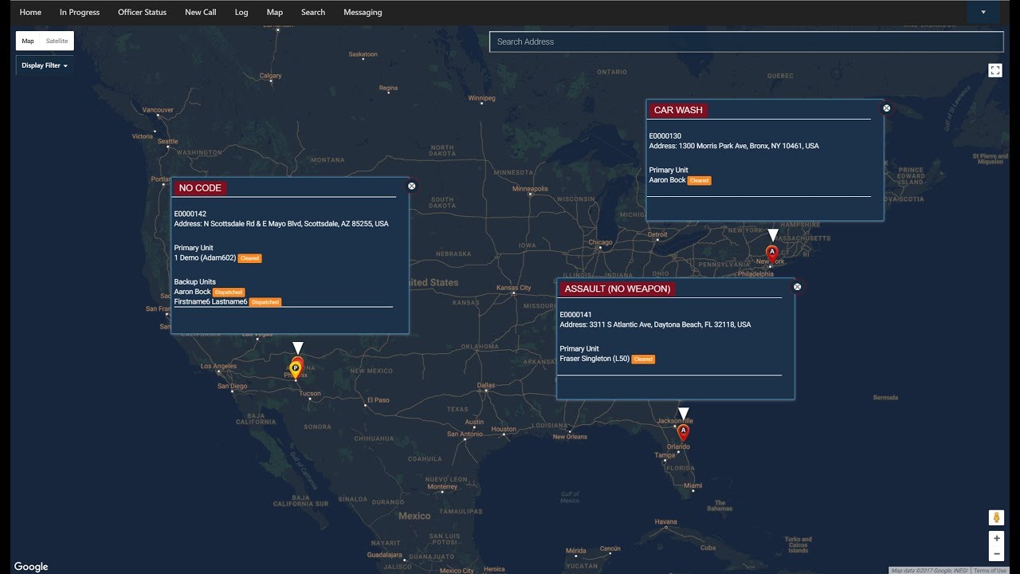Click the red marker near Orlando, Florida
The height and width of the screenshot is (574, 1020).
click(683, 433)
